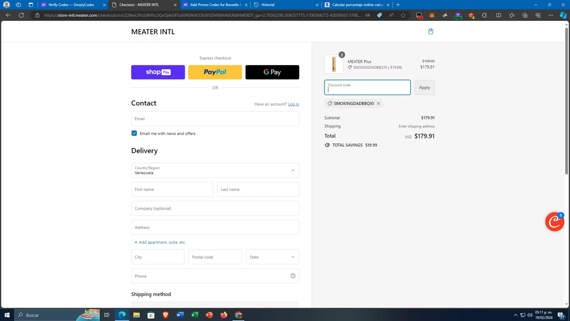Open the extension with red 14 badge

[419, 15]
